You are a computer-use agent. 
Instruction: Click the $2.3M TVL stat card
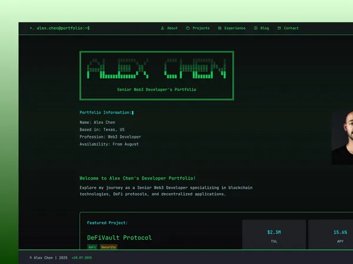coord(274,235)
